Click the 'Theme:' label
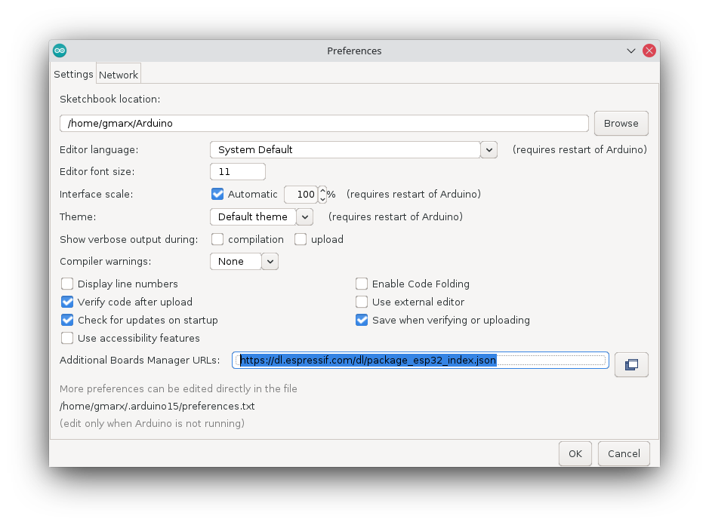This screenshot has width=709, height=525. click(78, 217)
